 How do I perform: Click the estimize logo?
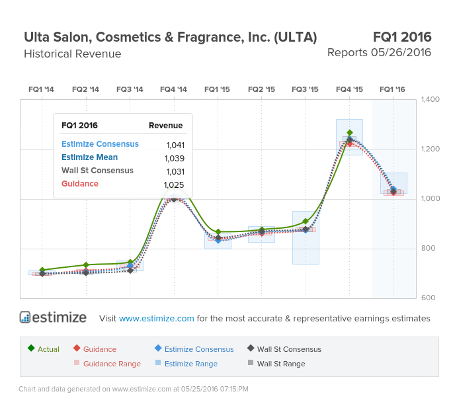pos(53,317)
